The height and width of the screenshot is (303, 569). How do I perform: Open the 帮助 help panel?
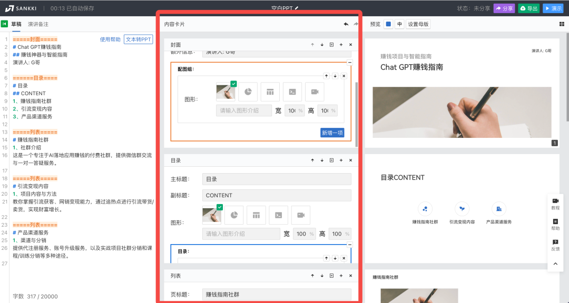(555, 225)
